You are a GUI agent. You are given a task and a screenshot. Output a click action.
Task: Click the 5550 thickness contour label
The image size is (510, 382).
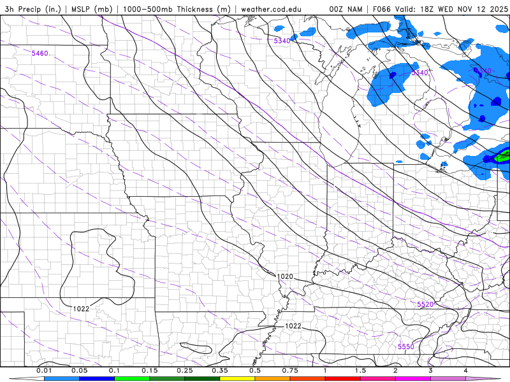point(406,346)
